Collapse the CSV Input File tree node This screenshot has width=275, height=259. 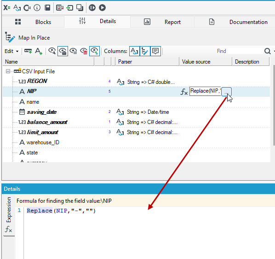8,71
